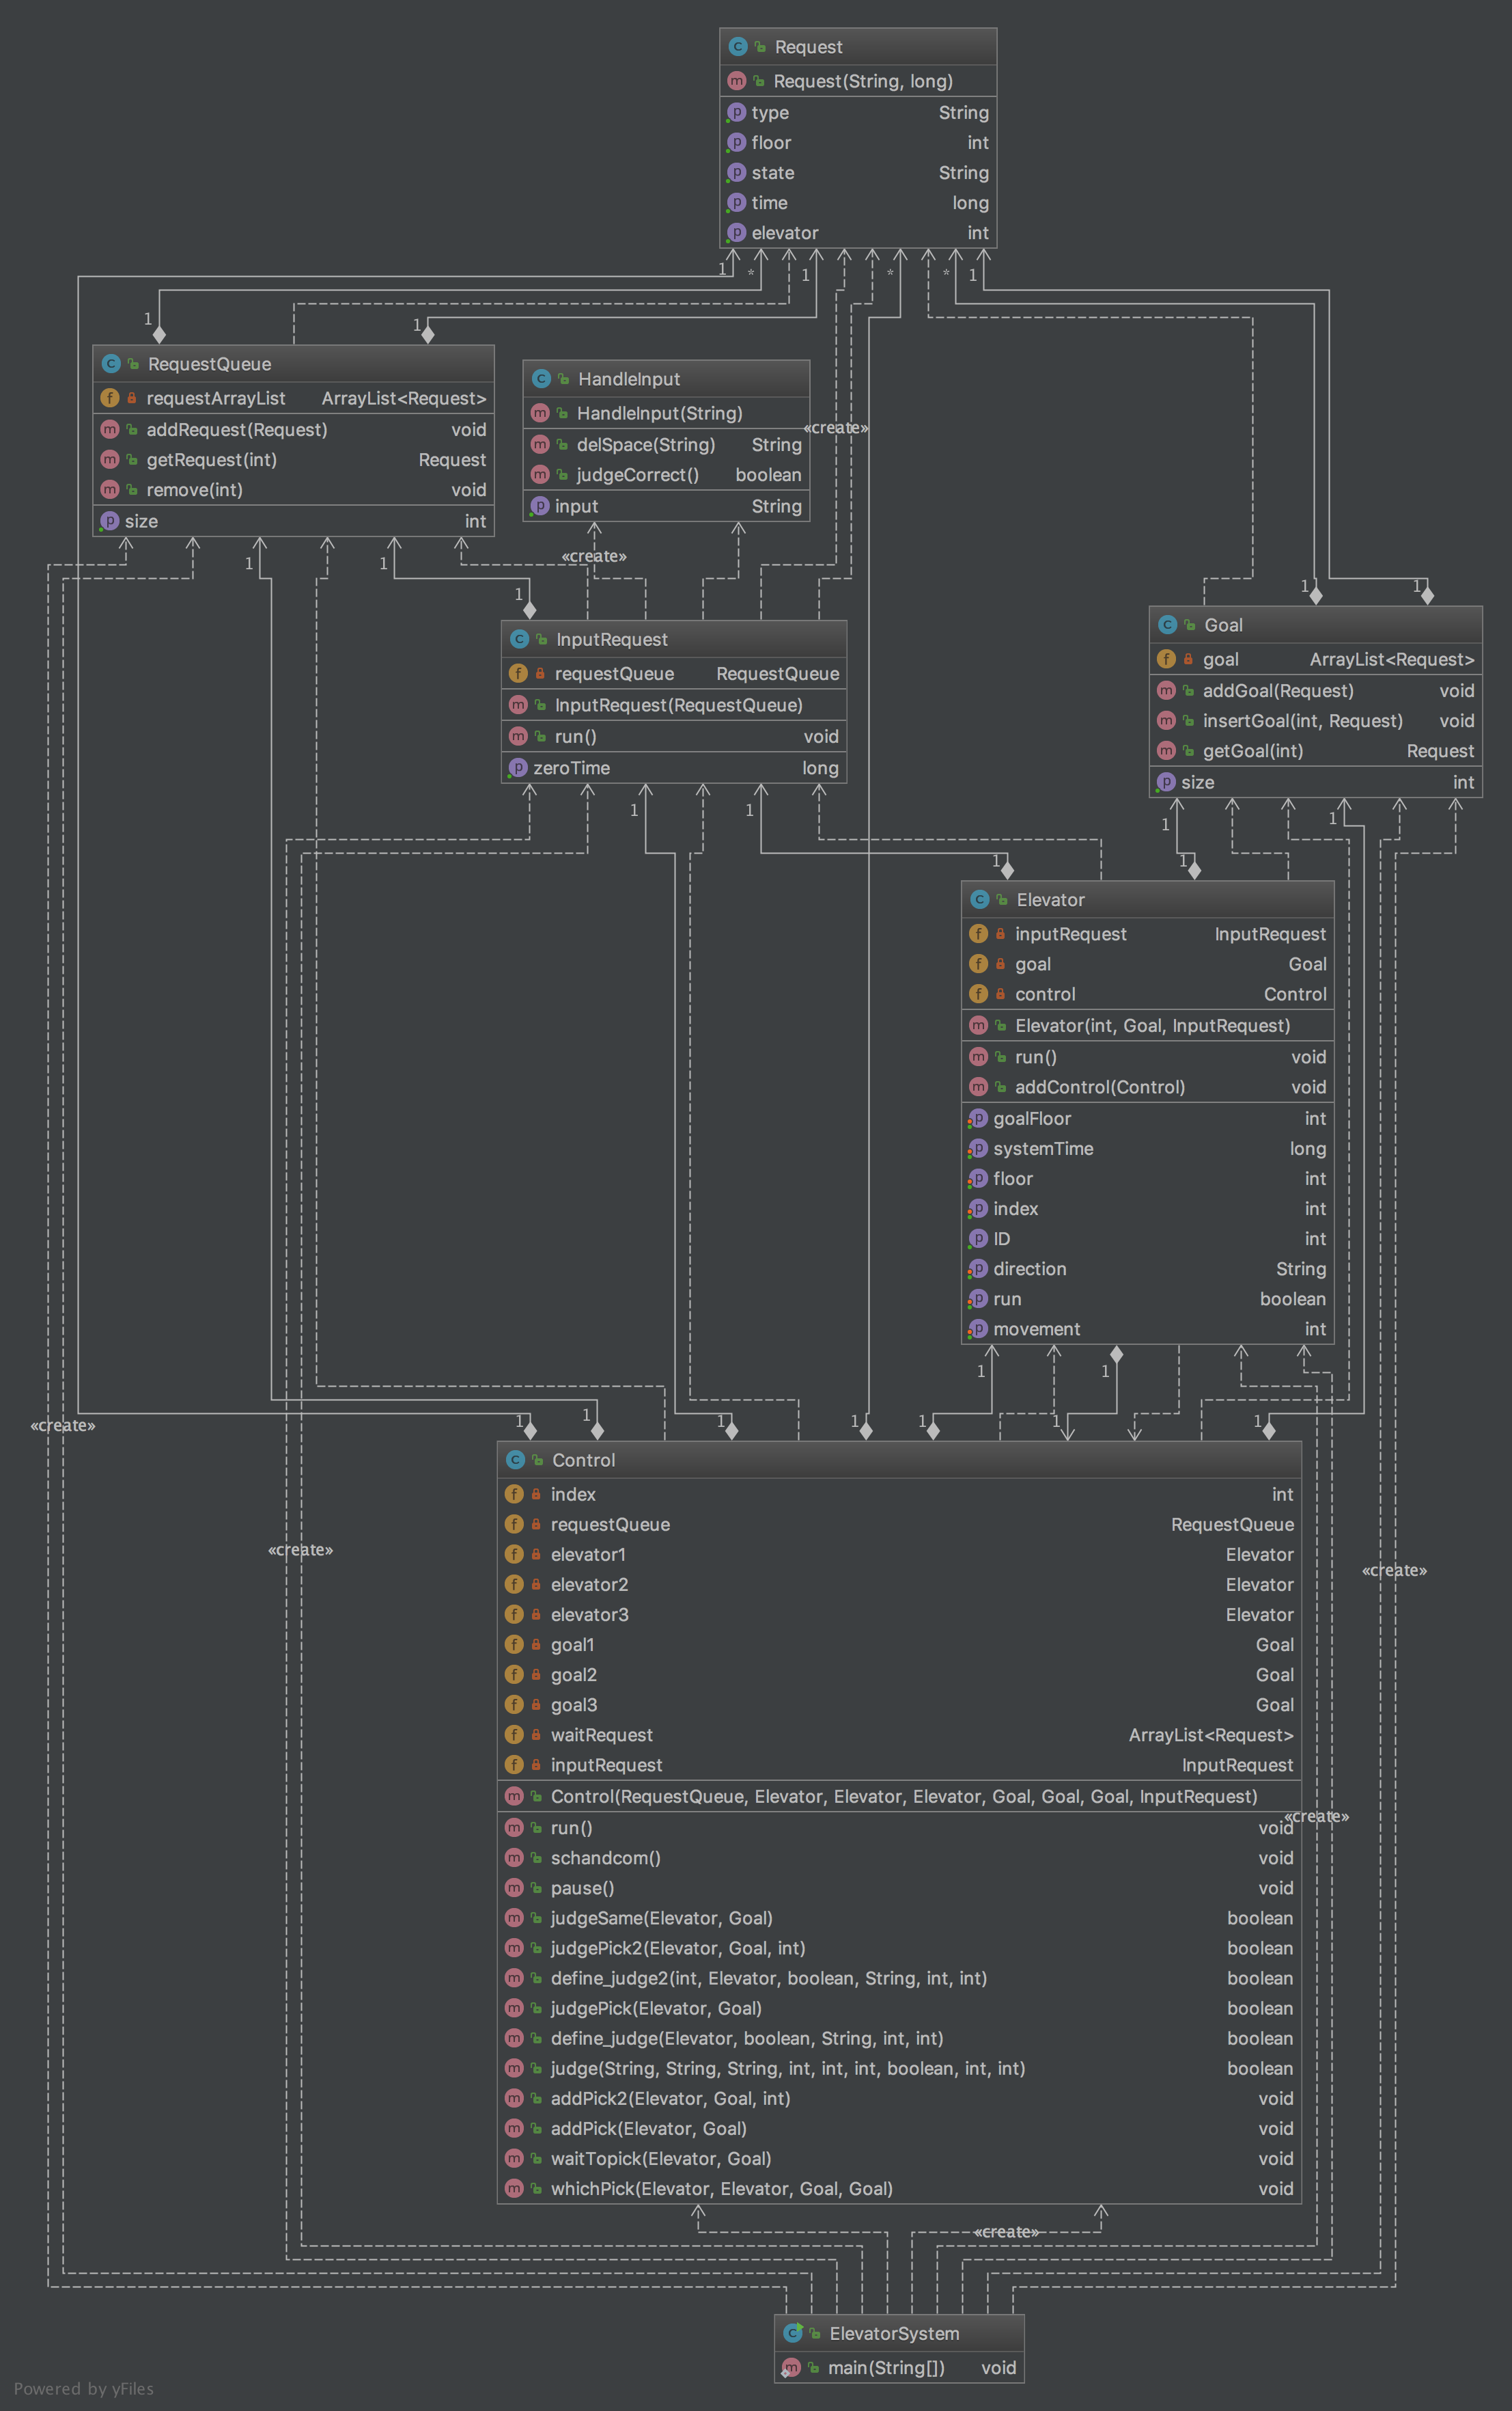Click the method icon for whichPick method
Image resolution: width=1512 pixels, height=2411 pixels.
tap(514, 2188)
